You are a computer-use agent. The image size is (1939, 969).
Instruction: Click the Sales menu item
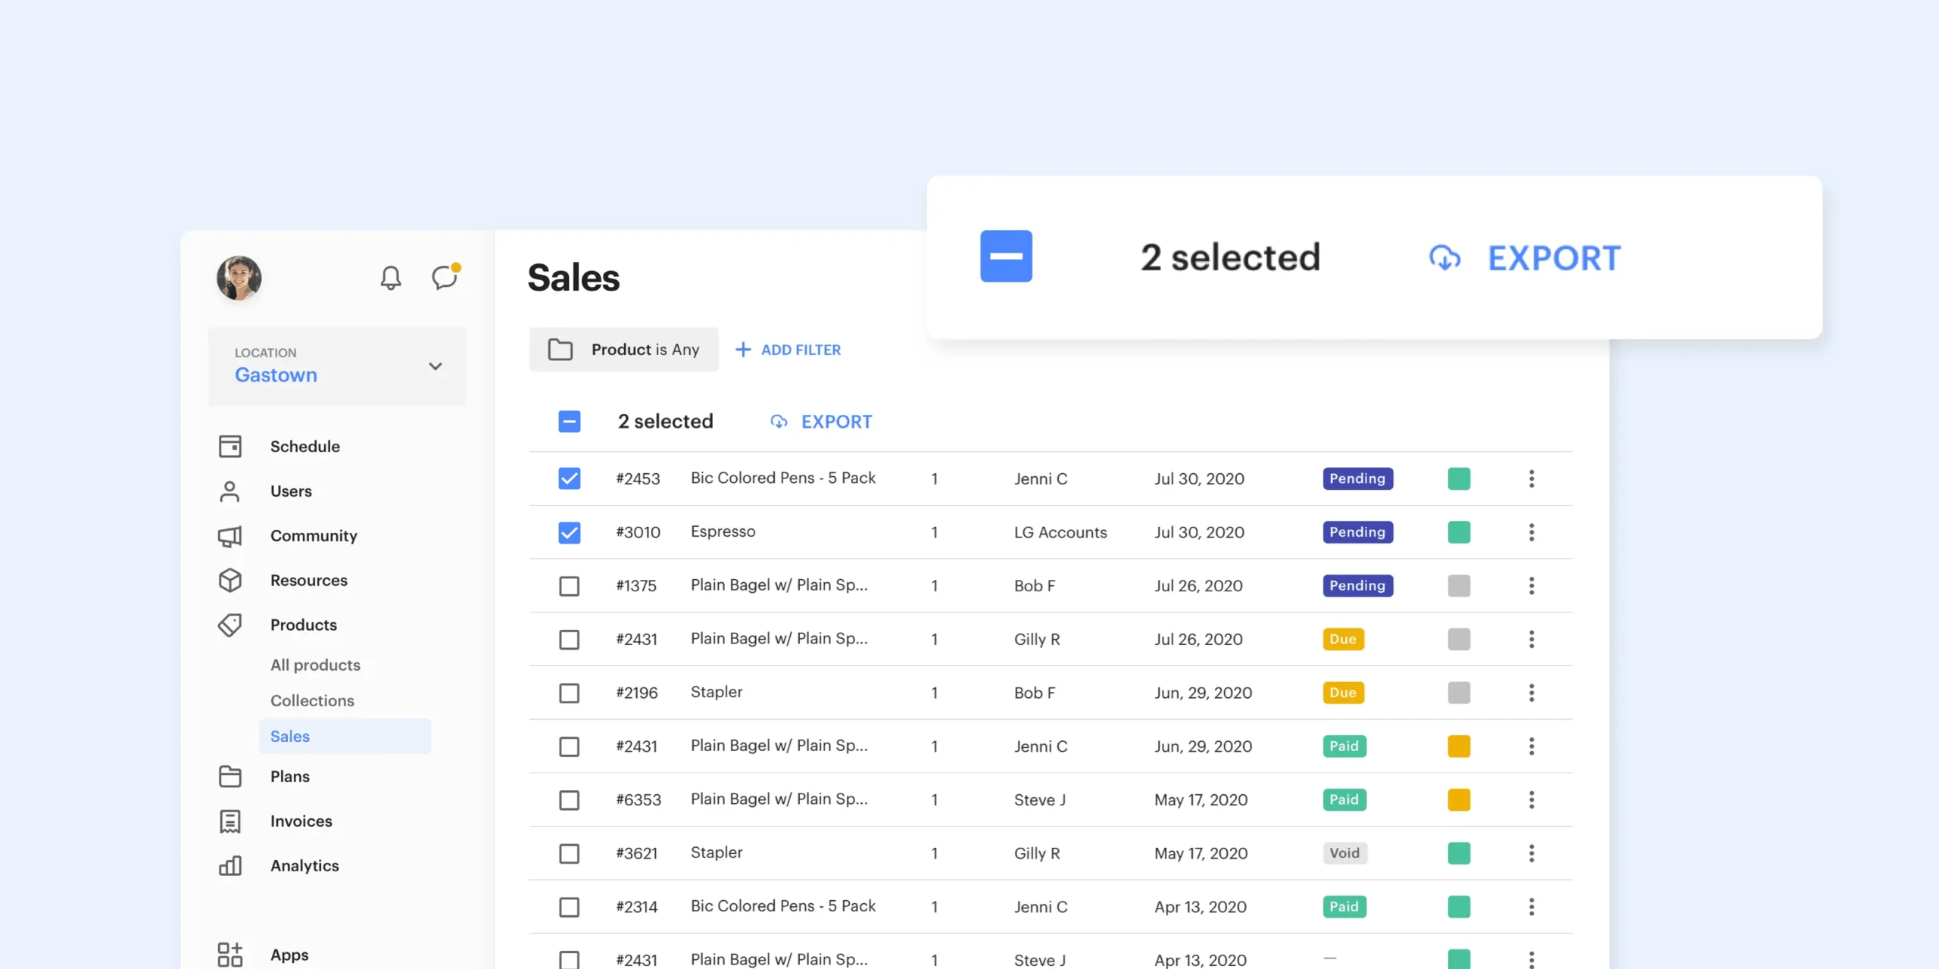[289, 735]
